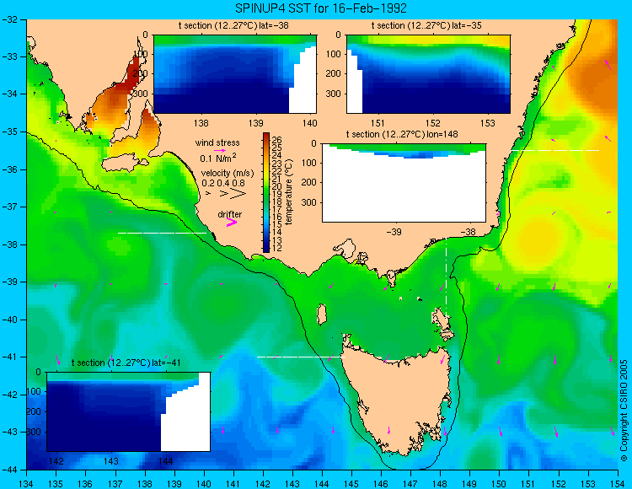The width and height of the screenshot is (632, 489).
Task: Click the 152 tick of the lat=-35 inset
Action: click(433, 123)
